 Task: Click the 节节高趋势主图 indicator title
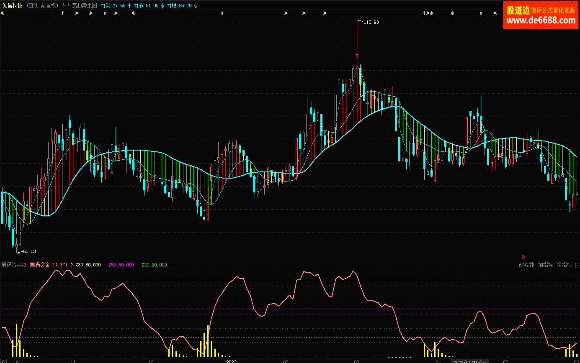79,5
